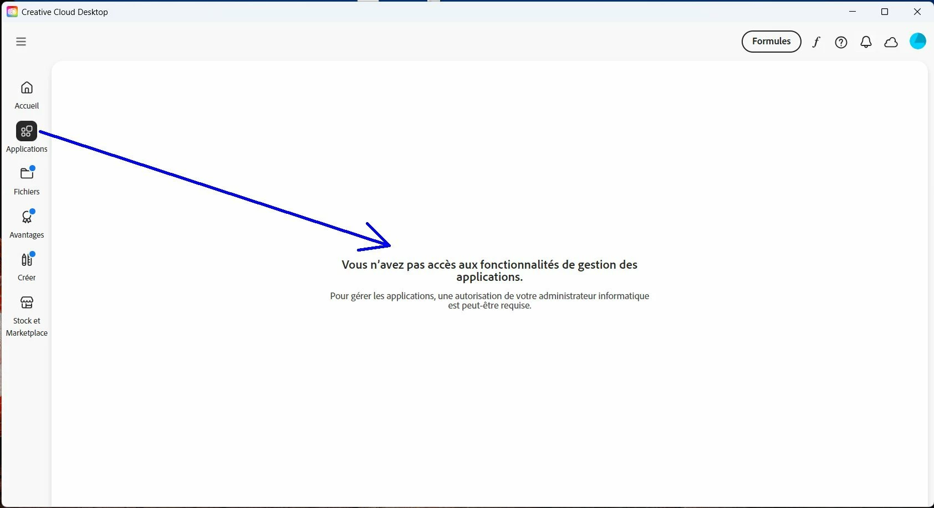Open the hamburger menu

(21, 42)
